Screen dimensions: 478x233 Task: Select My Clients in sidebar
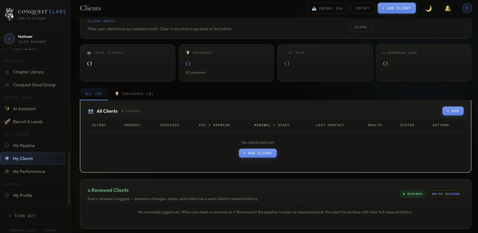click(x=33, y=158)
